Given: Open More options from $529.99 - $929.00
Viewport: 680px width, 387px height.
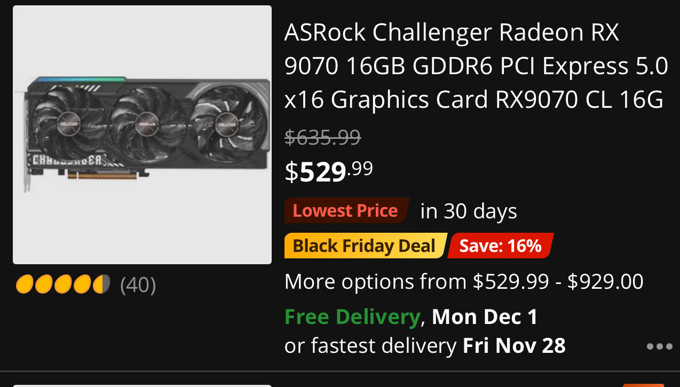Looking at the screenshot, I should 464,281.
